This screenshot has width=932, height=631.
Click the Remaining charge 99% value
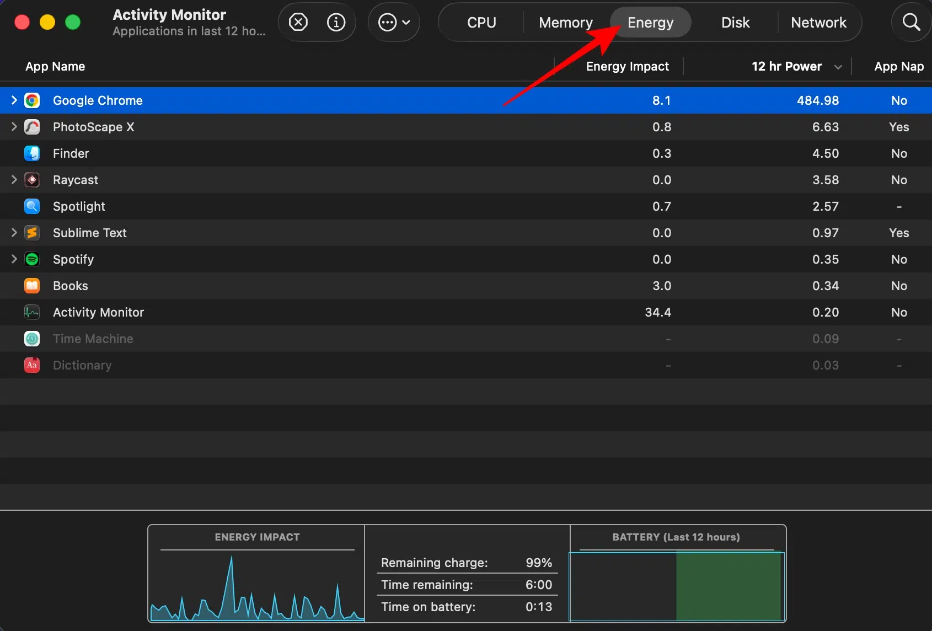tap(539, 563)
